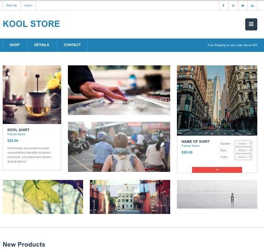The height and width of the screenshot is (252, 264).
Task: Go to the SHOP menu item
Action: coord(15,45)
